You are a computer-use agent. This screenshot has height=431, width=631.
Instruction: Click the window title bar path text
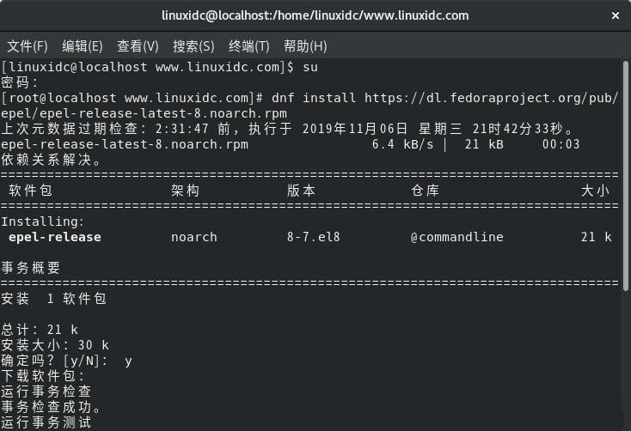pyautogui.click(x=315, y=15)
